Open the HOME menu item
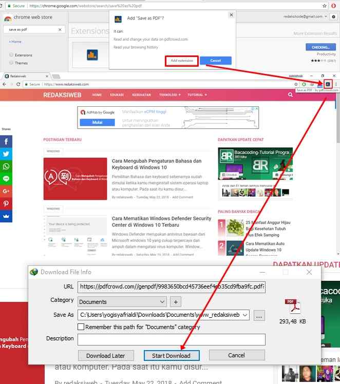 tap(97, 95)
